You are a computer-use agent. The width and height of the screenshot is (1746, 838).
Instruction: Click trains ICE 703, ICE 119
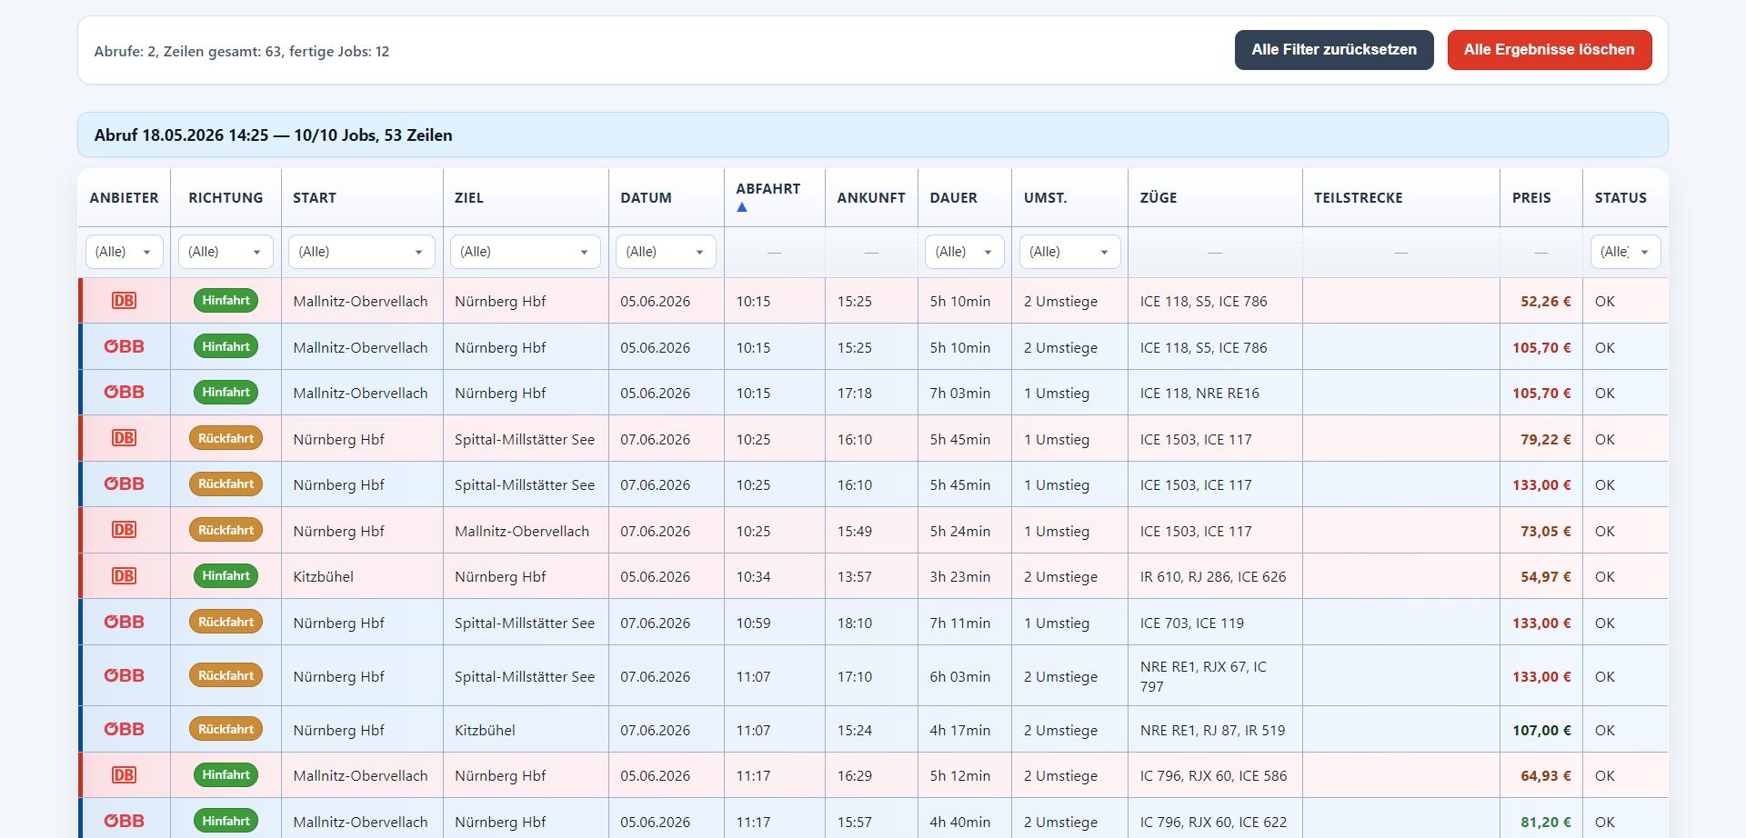1192,623
